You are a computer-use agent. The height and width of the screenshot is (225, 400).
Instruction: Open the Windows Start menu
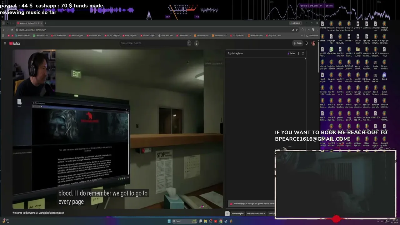click(169, 221)
